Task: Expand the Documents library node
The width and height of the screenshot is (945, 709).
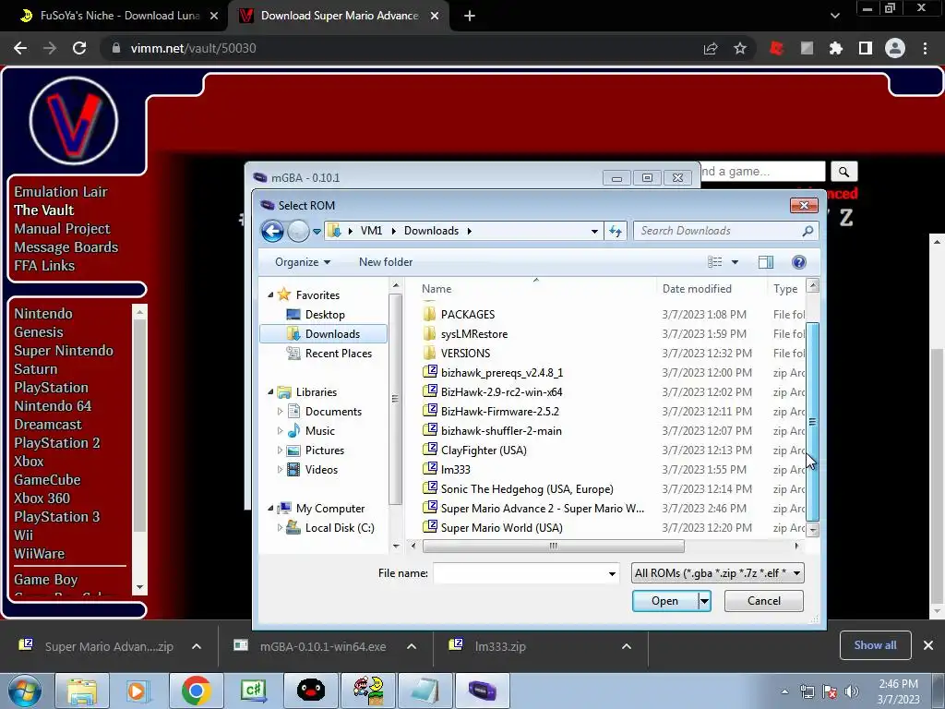Action: click(x=280, y=412)
